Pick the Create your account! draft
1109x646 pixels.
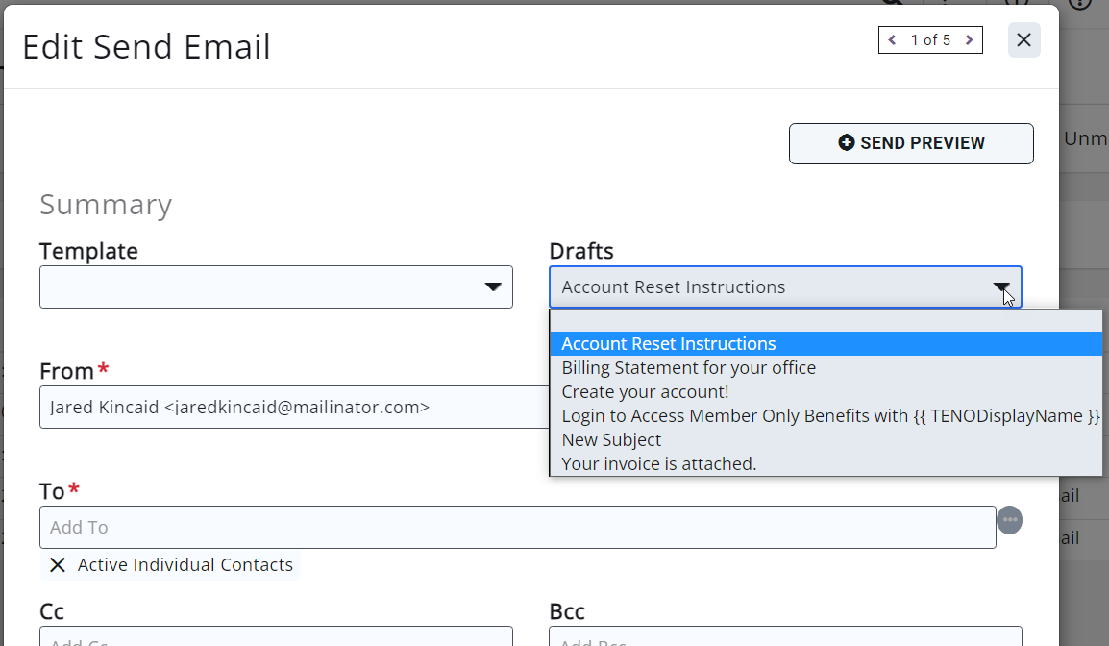[x=645, y=392]
